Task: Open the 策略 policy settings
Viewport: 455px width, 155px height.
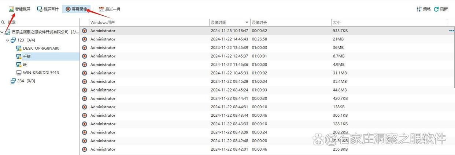Action: tap(423, 9)
